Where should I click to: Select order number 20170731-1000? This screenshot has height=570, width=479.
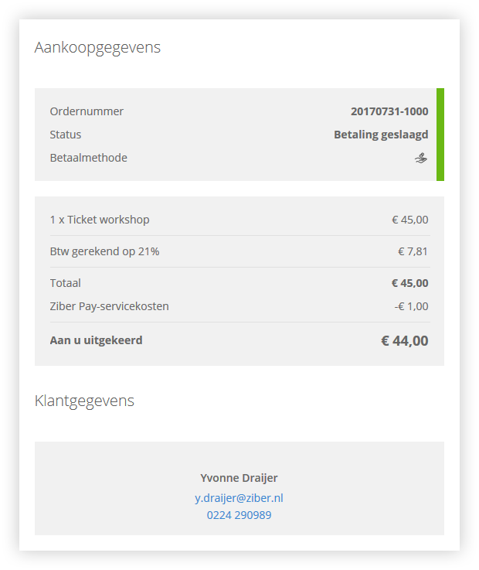[x=389, y=111]
